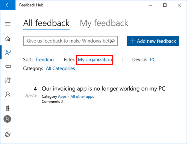The width and height of the screenshot is (187, 144).
Task: Open Announcements megaphone icon
Action: (x=8, y=66)
